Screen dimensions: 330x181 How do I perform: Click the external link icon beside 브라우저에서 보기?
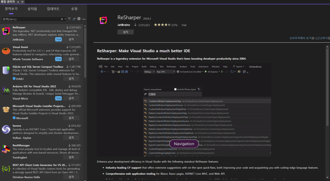point(313,38)
